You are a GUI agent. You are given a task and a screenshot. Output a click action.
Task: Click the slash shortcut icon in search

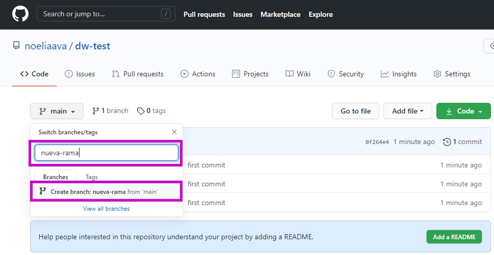click(x=166, y=14)
